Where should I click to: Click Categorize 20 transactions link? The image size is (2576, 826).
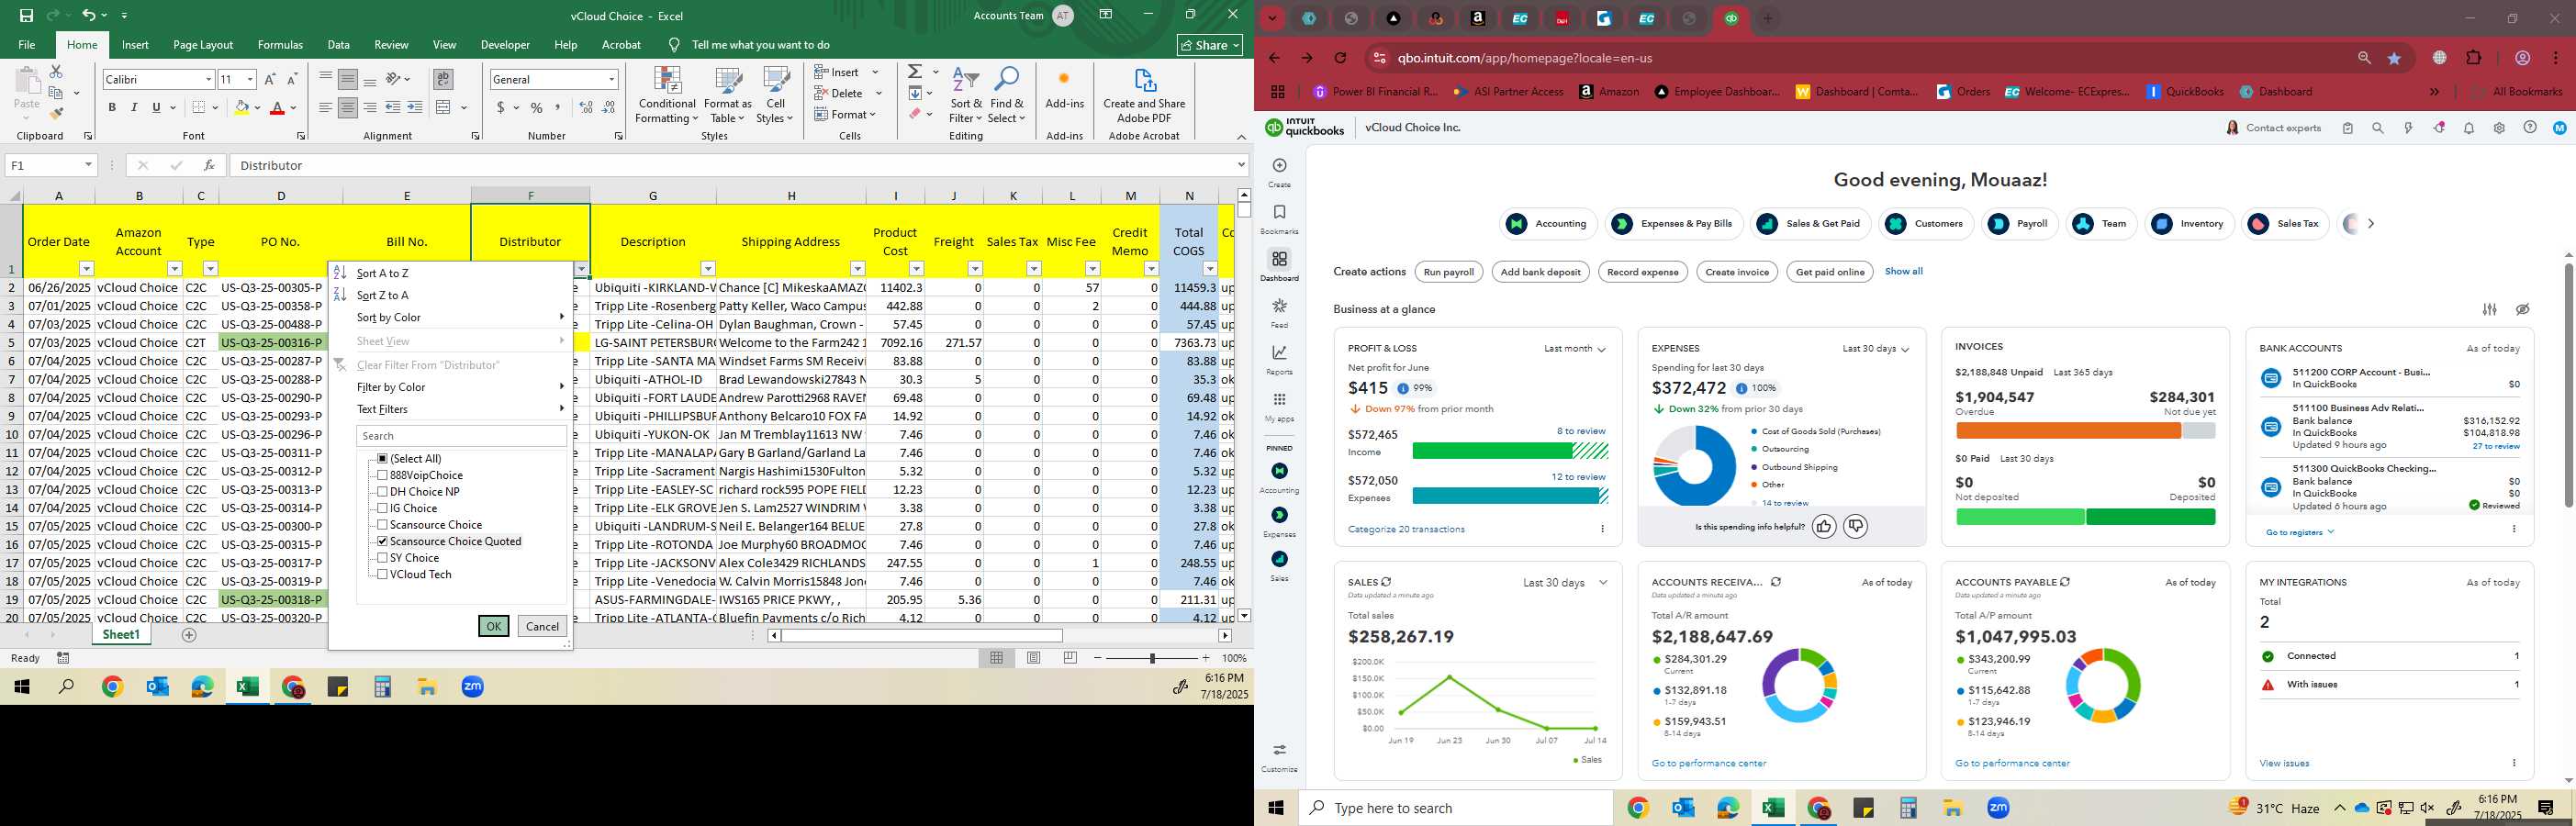pos(1406,529)
